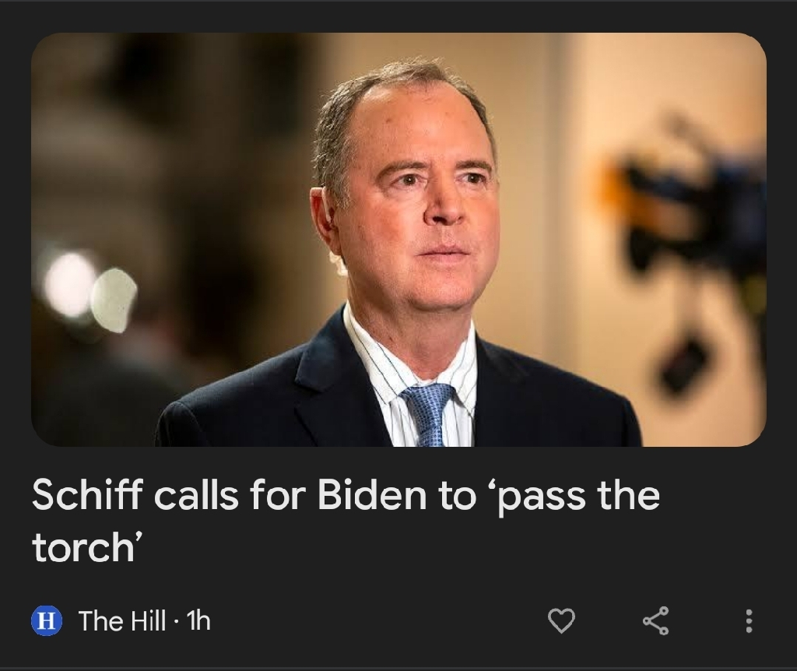Open the share icon for this story
The height and width of the screenshot is (671, 797).
[x=655, y=620]
